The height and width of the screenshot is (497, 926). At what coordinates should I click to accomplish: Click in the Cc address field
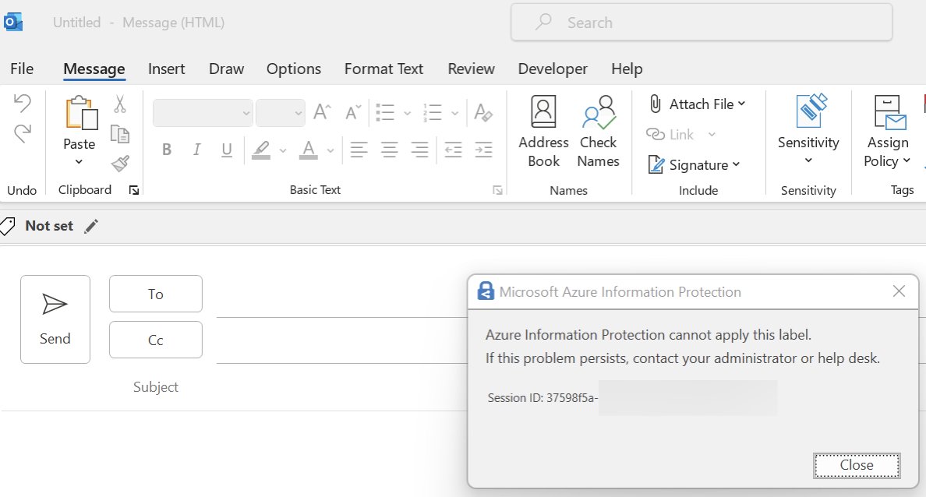341,340
